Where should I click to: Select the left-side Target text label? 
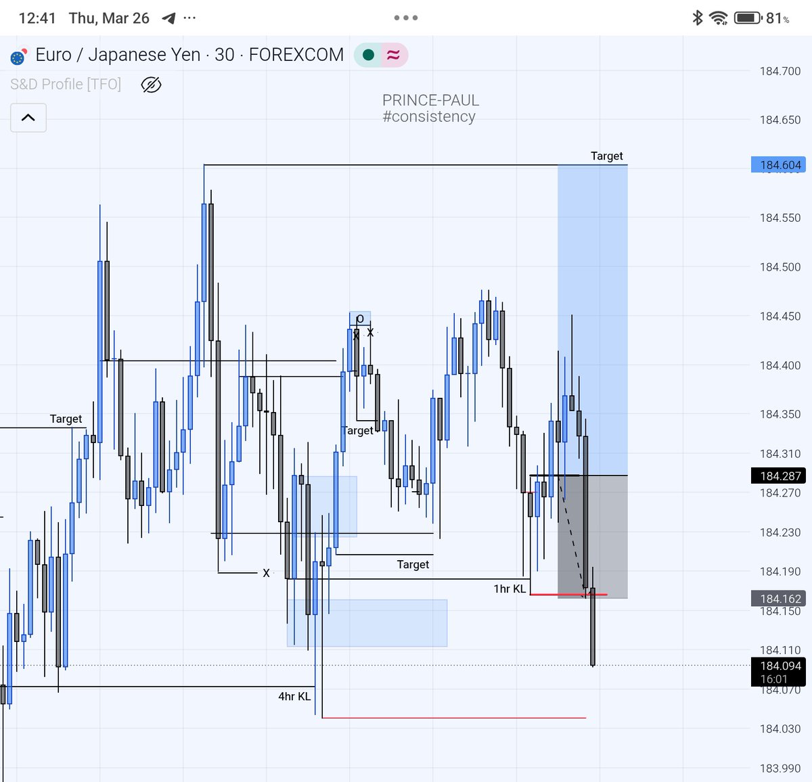pyautogui.click(x=66, y=419)
